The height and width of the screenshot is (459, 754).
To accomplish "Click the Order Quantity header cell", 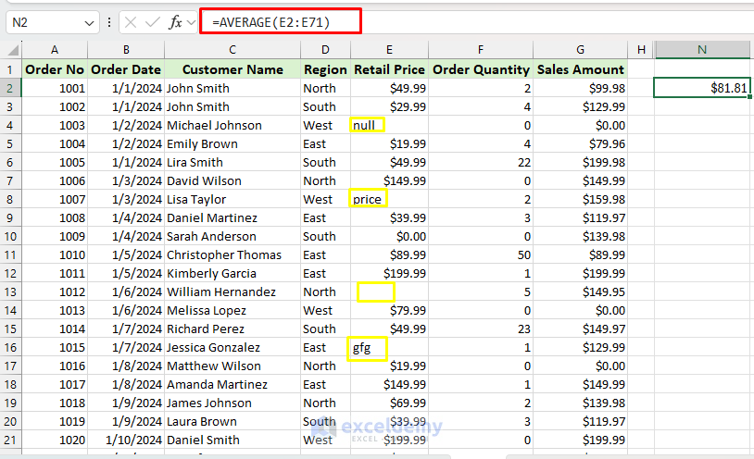I will click(x=482, y=69).
